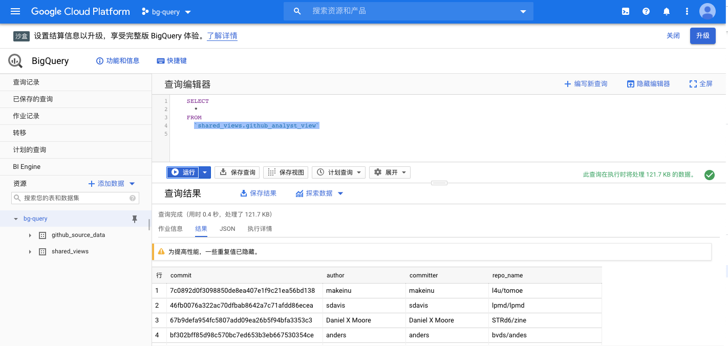Click the search magnifier icon in top bar
This screenshot has height=346, width=728.
point(297,11)
